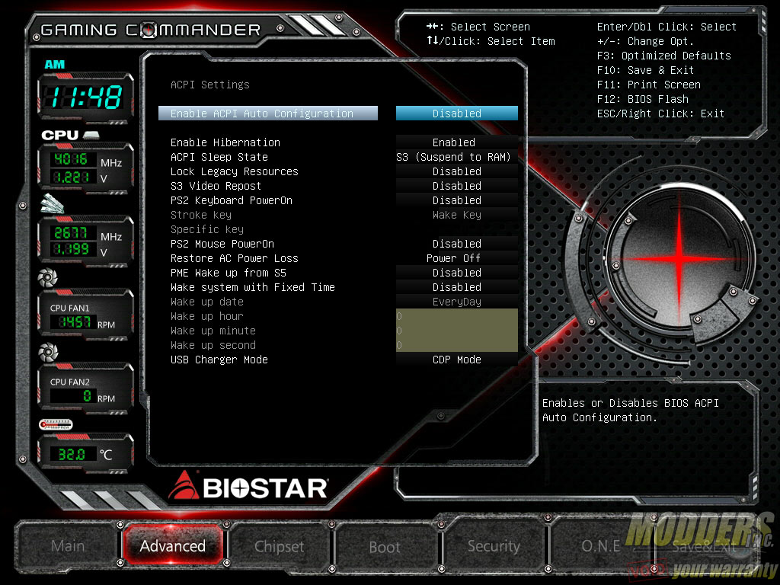This screenshot has width=780, height=585.
Task: Click the EveryDay wake up date value
Action: pyautogui.click(x=457, y=302)
